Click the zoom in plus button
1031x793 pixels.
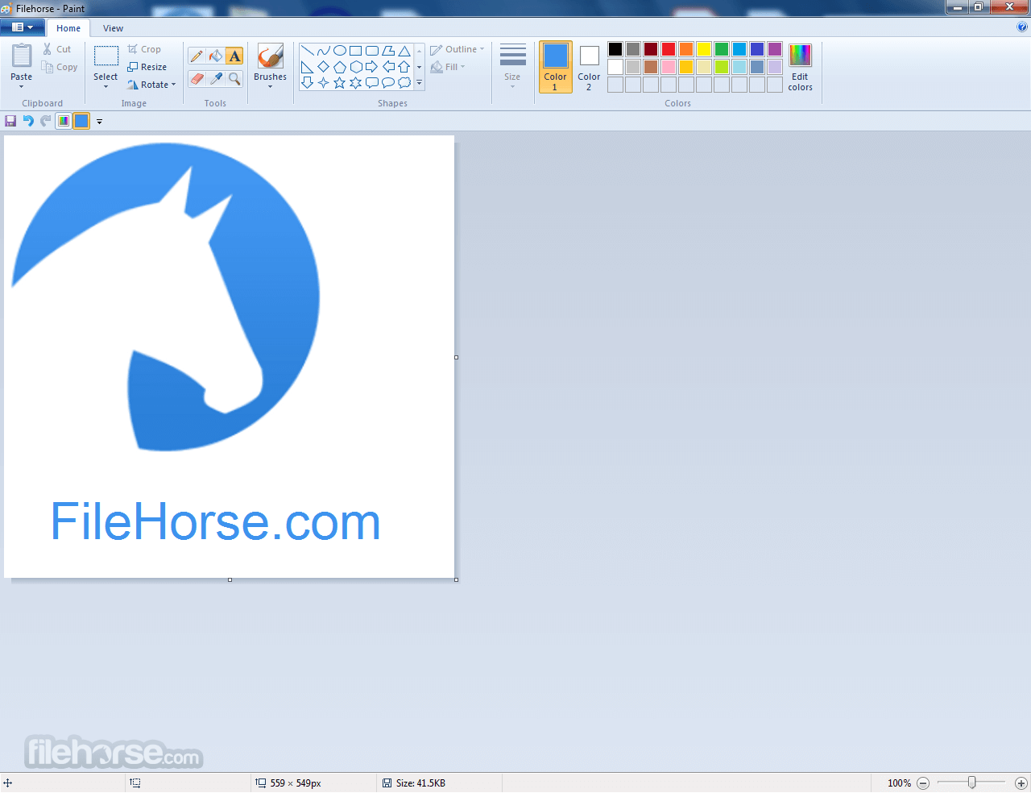[x=1021, y=783]
